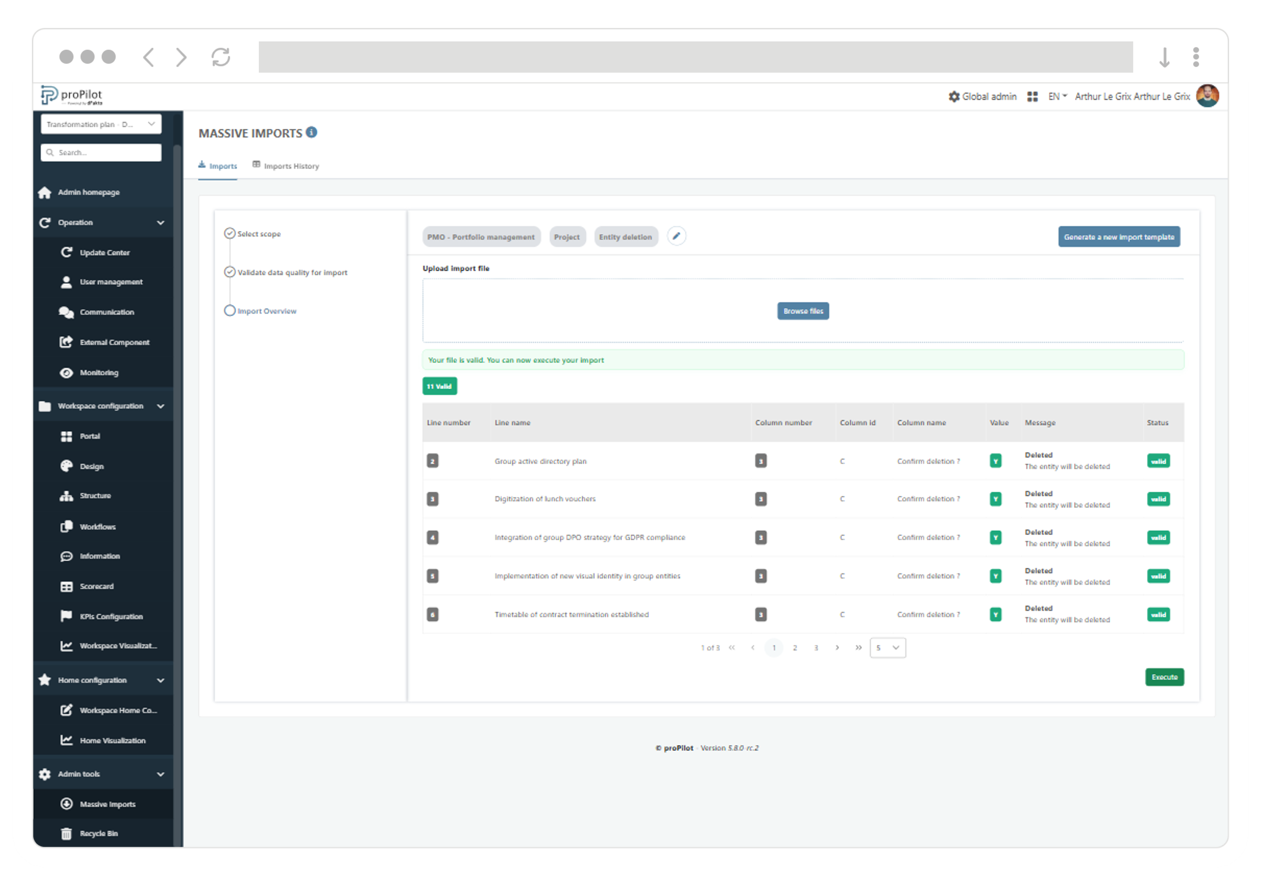
Task: Open the apps grid icon in header
Action: click(x=1032, y=97)
